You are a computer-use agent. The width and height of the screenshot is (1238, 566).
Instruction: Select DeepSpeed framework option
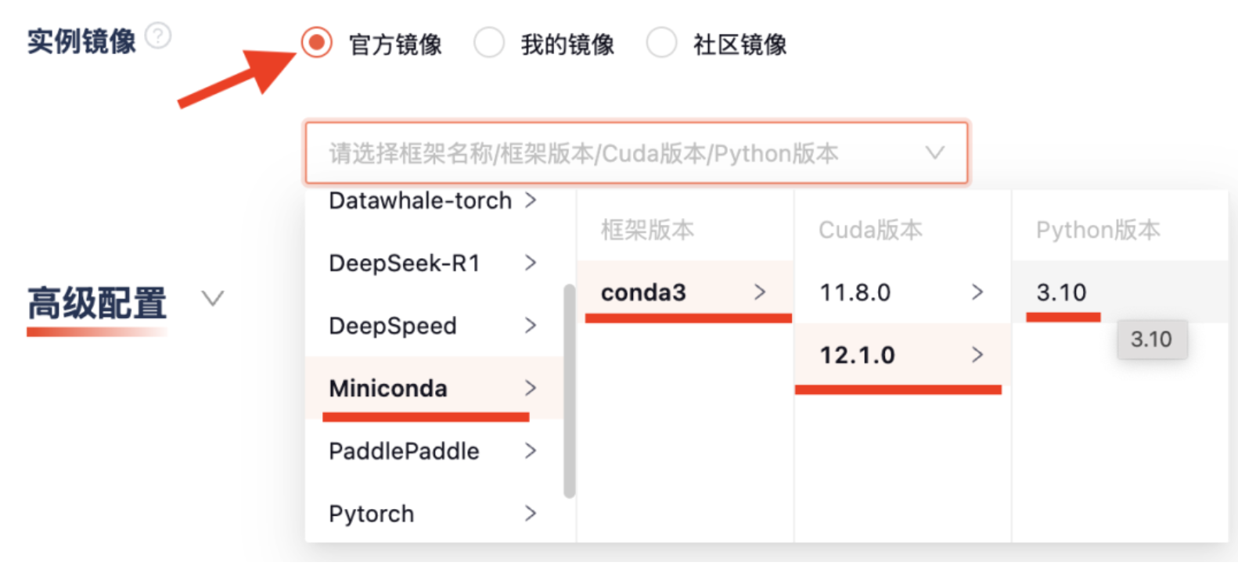393,326
